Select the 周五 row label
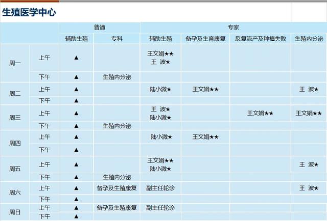The width and height of the screenshot is (327, 221). (15, 169)
